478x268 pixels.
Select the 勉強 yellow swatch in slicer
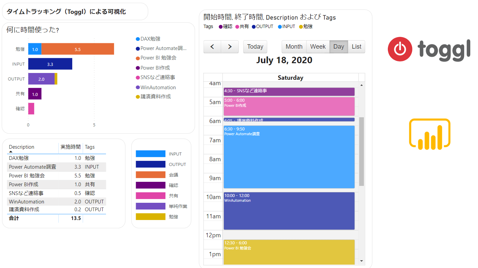pyautogui.click(x=151, y=217)
